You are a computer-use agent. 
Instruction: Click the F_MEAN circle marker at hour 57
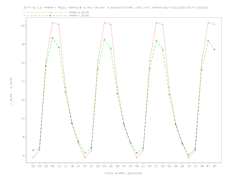click(156, 41)
